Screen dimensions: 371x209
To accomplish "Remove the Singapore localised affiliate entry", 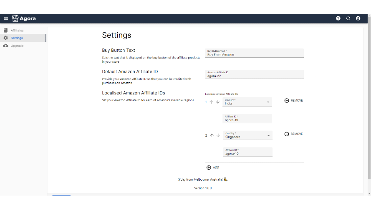I will point(293,134).
